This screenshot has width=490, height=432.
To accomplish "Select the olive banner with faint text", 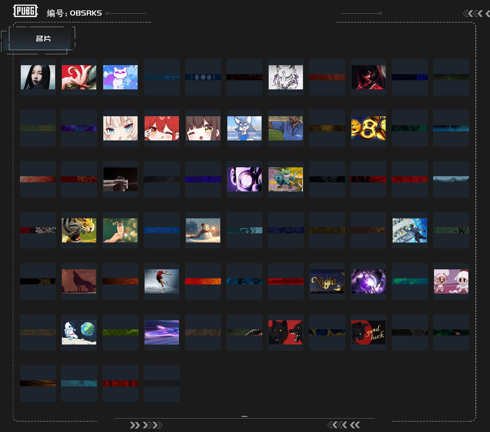I will (x=38, y=128).
